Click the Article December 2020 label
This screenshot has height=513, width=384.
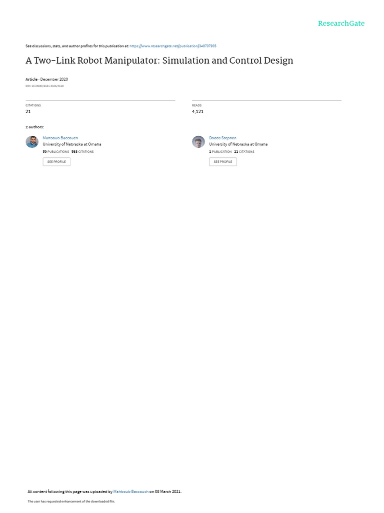tap(46, 79)
